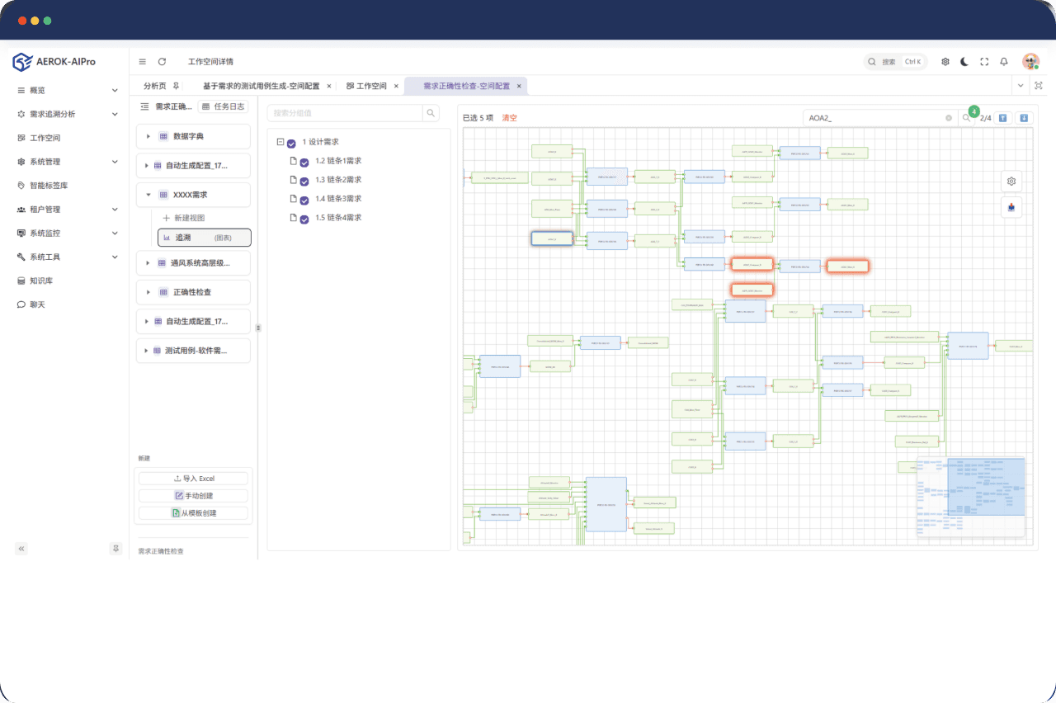Switch to dark mode with moon icon
Image resolution: width=1056 pixels, height=703 pixels.
pyautogui.click(x=964, y=62)
